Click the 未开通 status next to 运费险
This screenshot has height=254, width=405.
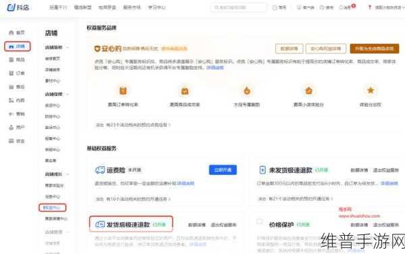pos(134,170)
